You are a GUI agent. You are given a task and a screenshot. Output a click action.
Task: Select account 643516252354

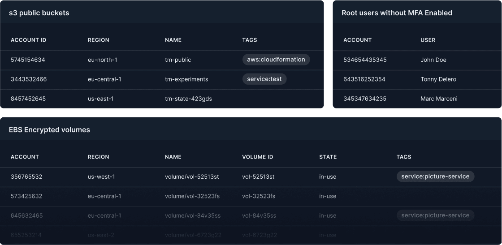pyautogui.click(x=364, y=79)
